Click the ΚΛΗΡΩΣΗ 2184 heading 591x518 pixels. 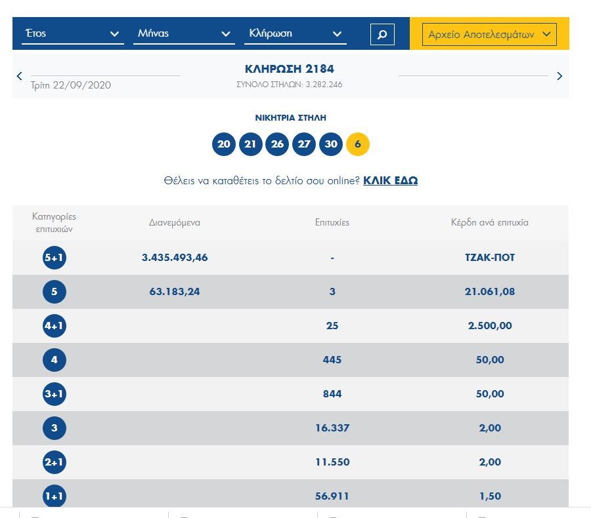[290, 69]
